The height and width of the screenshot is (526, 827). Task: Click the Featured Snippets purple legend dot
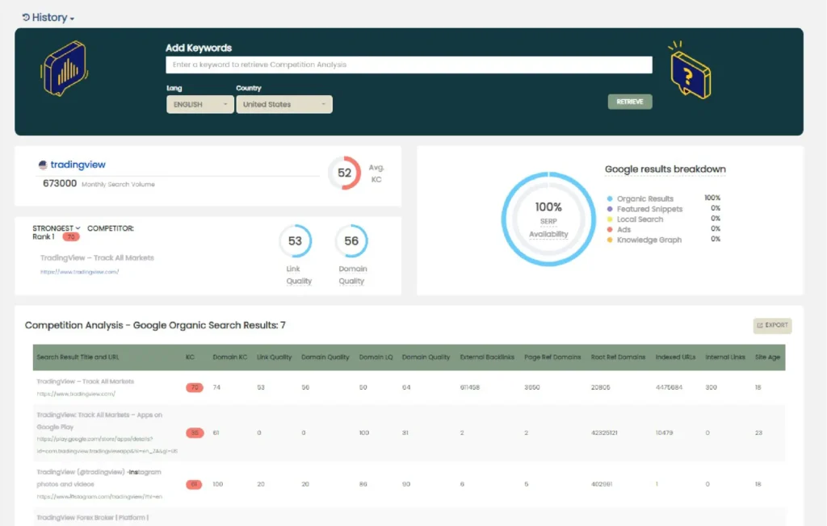[610, 209]
